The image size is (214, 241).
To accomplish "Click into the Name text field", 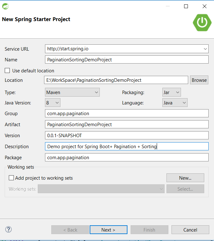I will pos(127,59).
